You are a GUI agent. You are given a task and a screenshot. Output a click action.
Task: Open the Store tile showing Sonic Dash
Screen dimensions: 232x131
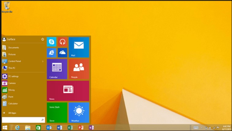pyautogui.click(x=57, y=113)
